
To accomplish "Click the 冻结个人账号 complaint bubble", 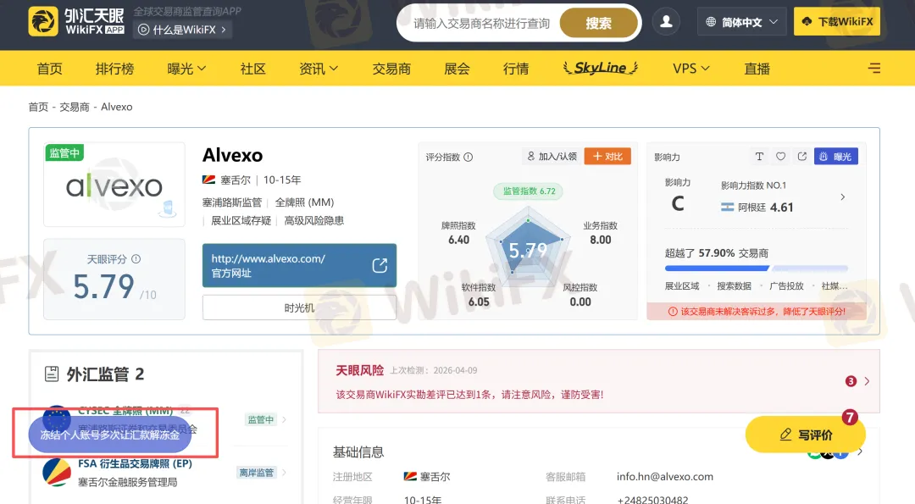I will click(109, 435).
